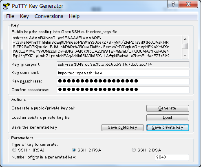The width and height of the screenshot is (201, 167).
Task: Click the Save public key button
Action: tap(122, 127)
